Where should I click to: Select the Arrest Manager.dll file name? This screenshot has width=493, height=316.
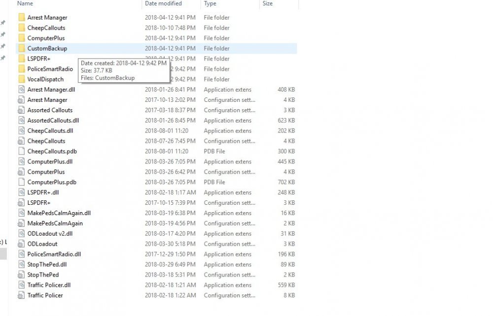pyautogui.click(x=51, y=90)
